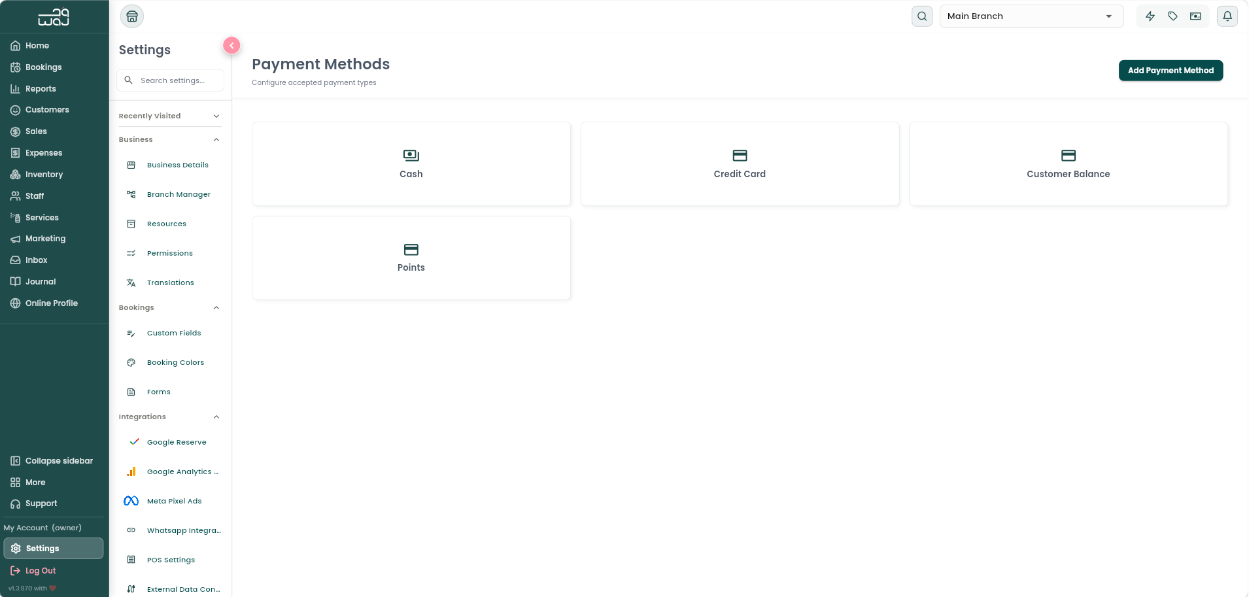Click the price tag icon in header

[1173, 16]
